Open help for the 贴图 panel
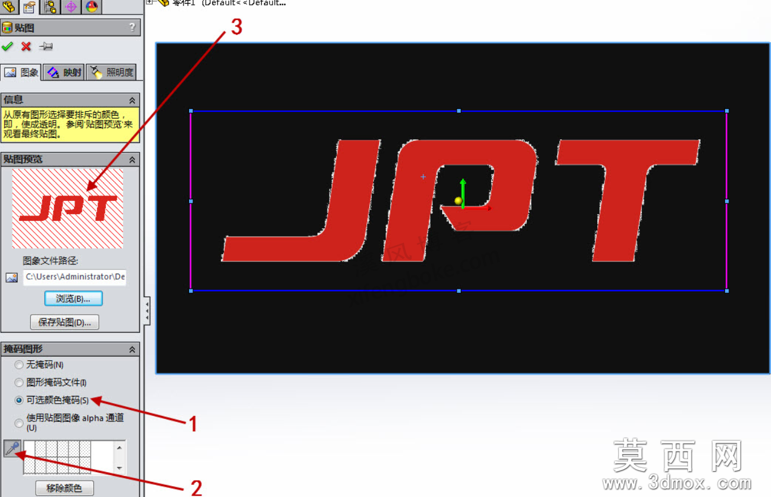771x497 pixels. pos(132,27)
